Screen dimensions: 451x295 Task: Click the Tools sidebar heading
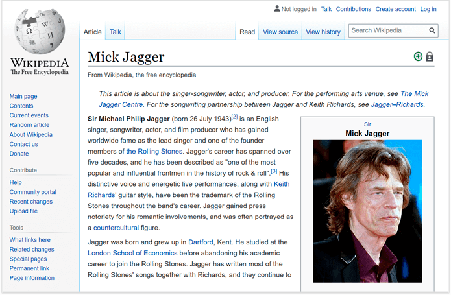coord(16,228)
